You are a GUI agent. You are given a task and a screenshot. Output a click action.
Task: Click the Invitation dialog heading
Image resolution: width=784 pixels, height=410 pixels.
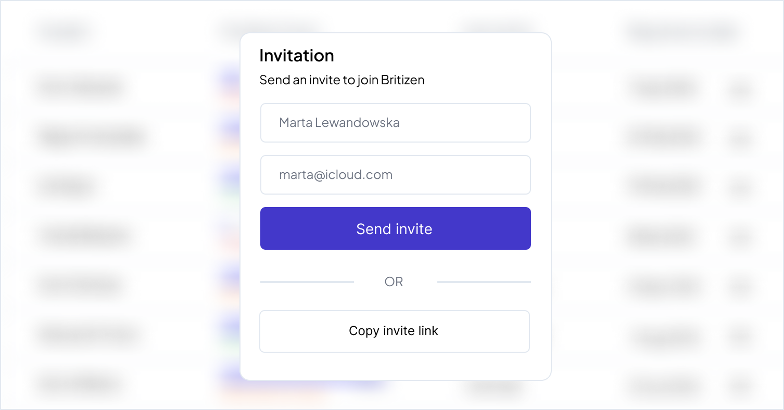pos(297,56)
